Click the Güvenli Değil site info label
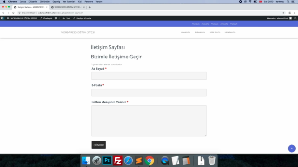The height and width of the screenshot is (167, 298). (x=27, y=13)
